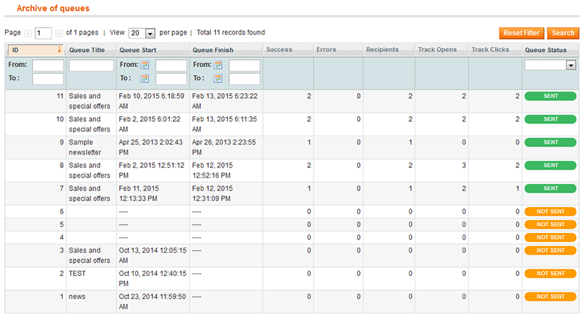Click 'Feb 2, 2015 12:51:12 PM' start cell
Image resolution: width=586 pixels, height=319 pixels.
(153, 170)
